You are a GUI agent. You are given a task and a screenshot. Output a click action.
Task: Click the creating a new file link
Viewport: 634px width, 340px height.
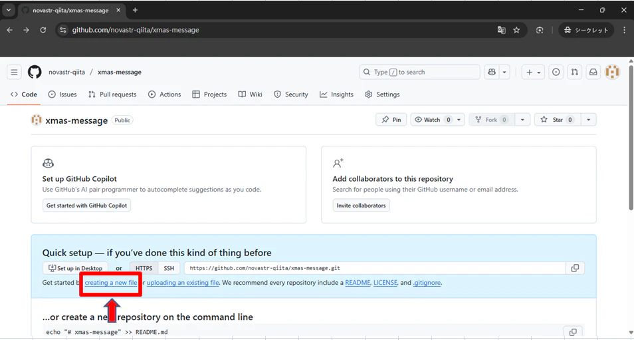tap(111, 283)
